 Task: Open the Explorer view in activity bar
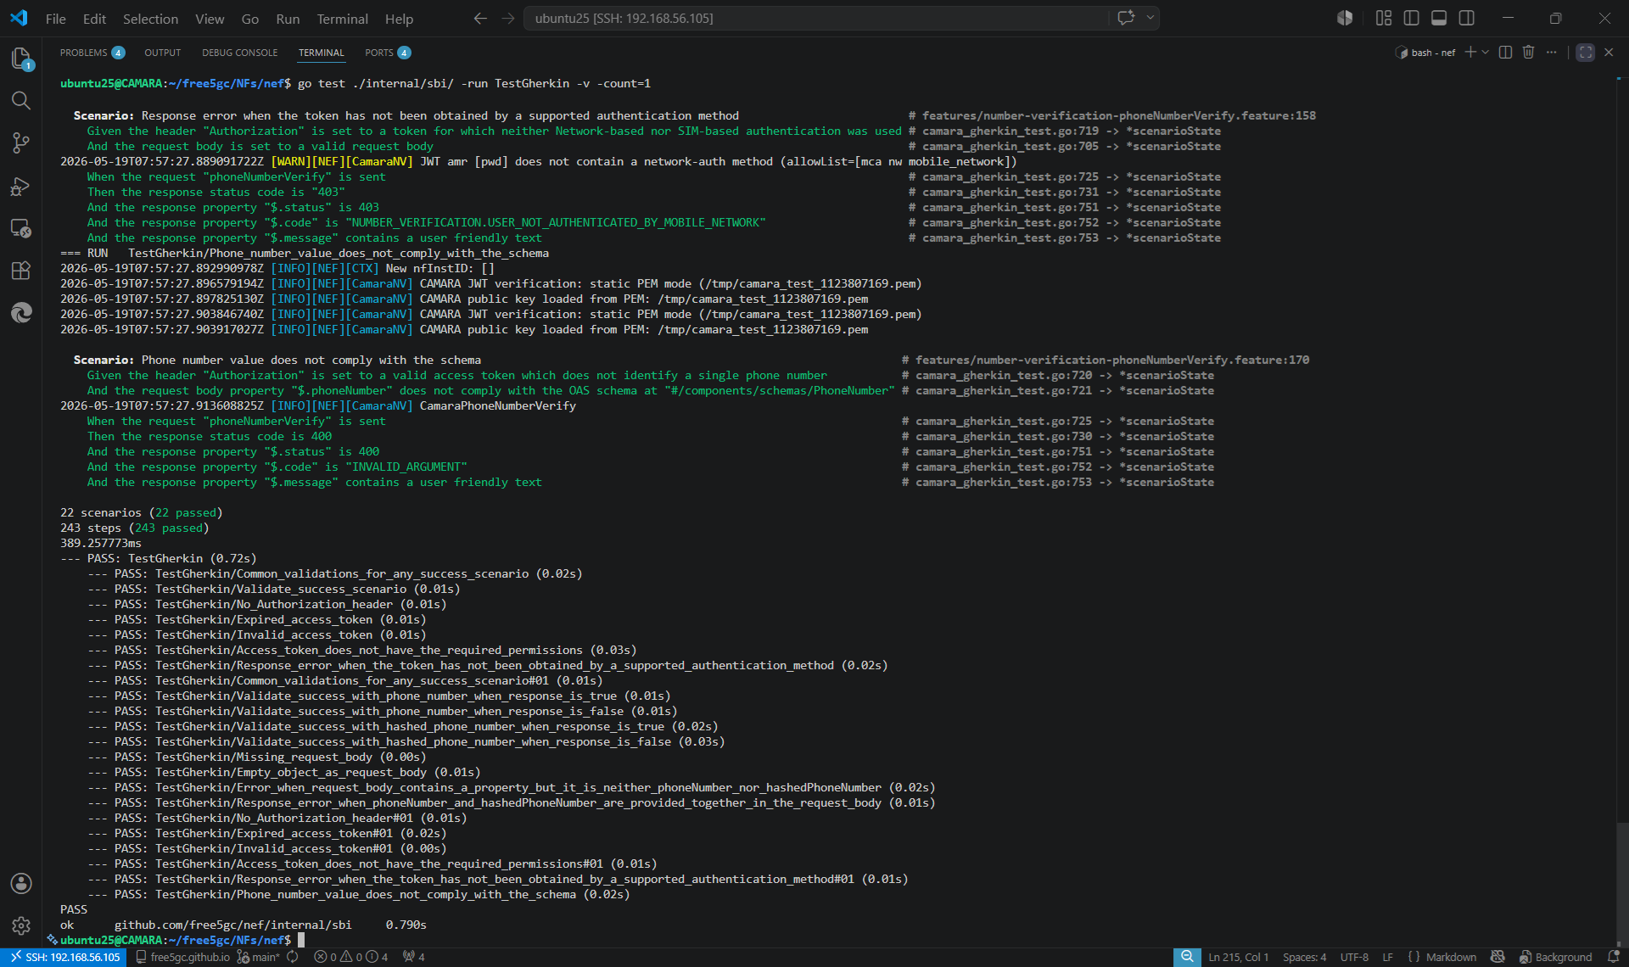21,58
